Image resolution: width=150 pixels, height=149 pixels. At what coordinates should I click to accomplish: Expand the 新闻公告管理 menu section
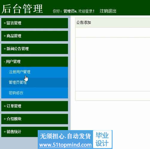tap(34, 49)
